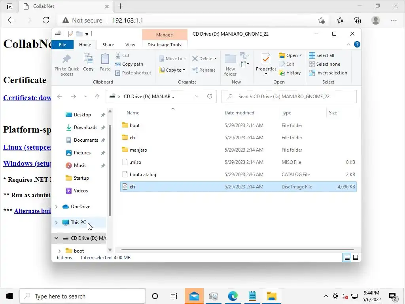Navigate back in File Explorer
This screenshot has height=304, width=405.
[x=60, y=97]
